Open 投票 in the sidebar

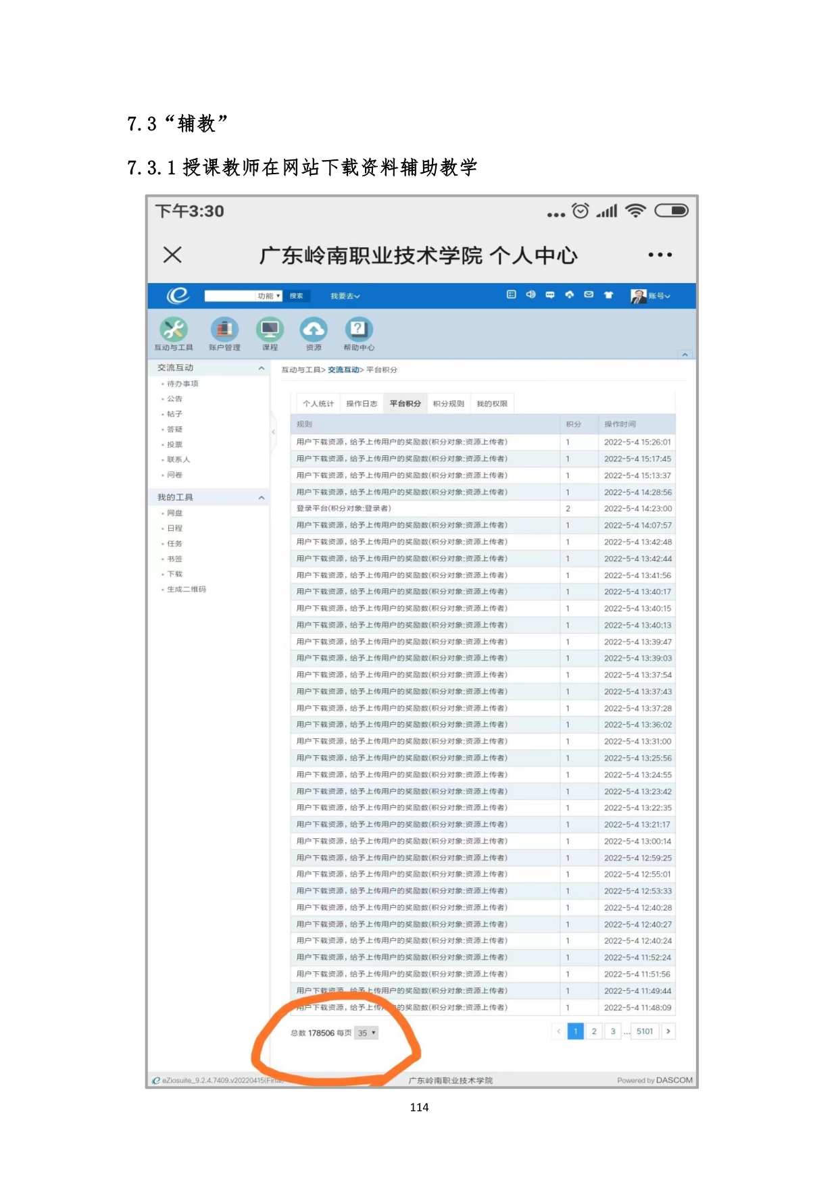(174, 444)
